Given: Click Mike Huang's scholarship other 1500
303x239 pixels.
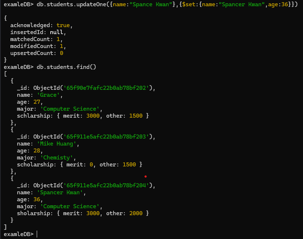Looking at the screenshot, I should click(x=129, y=165).
